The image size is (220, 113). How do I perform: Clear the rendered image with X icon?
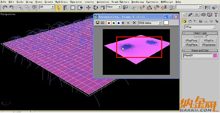(134, 23)
